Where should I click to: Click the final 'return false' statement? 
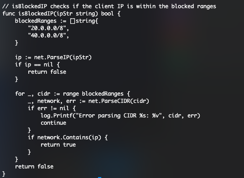34,167
